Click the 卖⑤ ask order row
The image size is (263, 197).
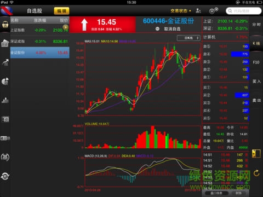[226, 47]
